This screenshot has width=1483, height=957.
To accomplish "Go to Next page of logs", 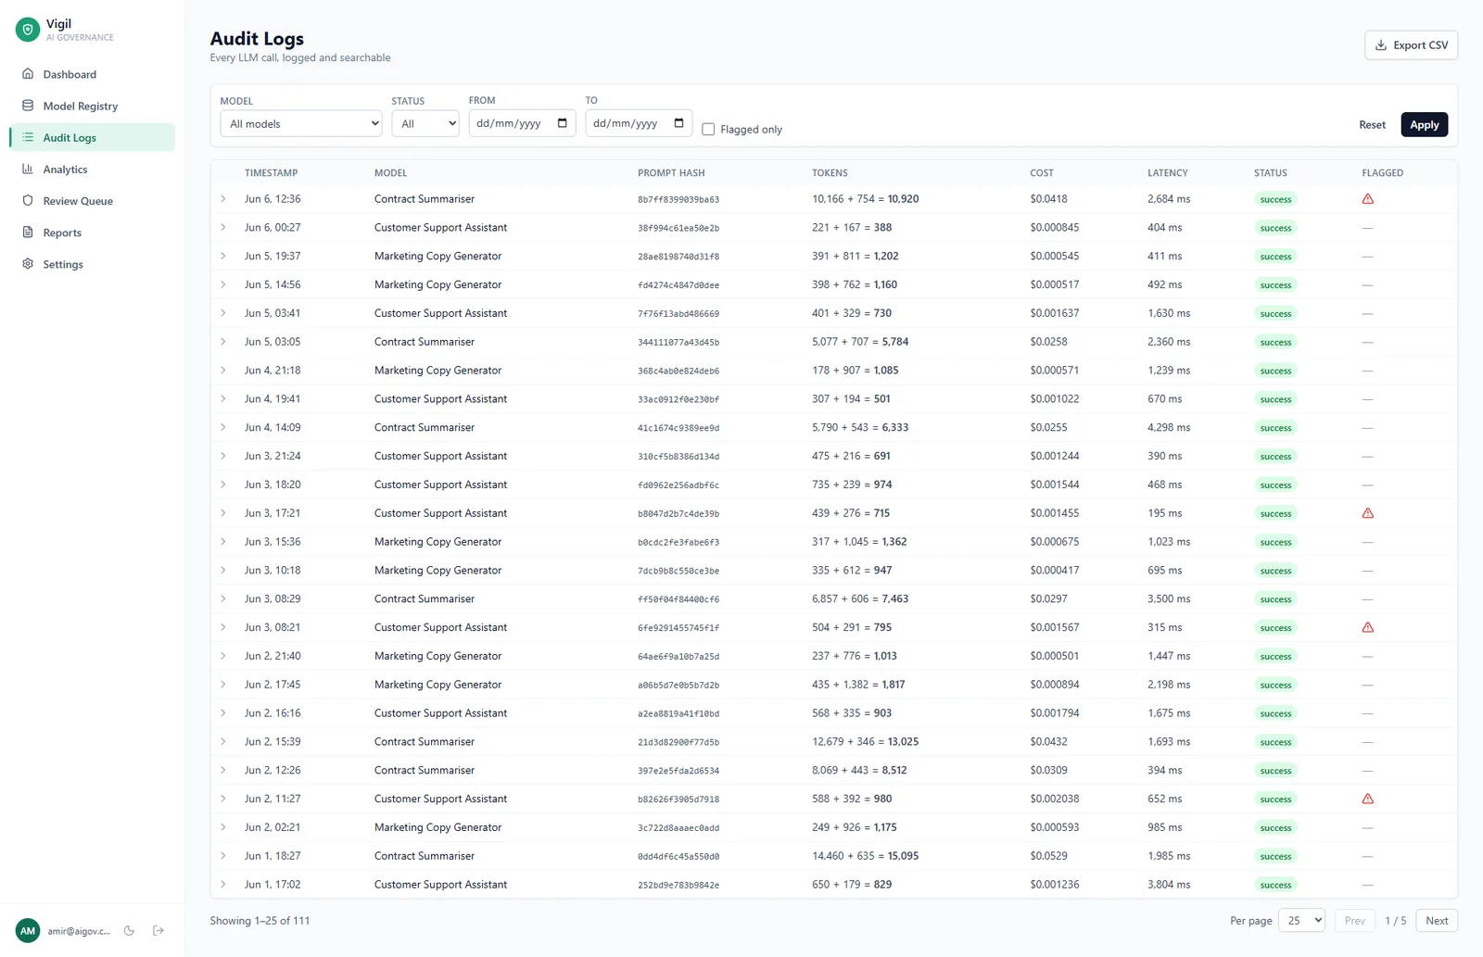I will (x=1437, y=920).
